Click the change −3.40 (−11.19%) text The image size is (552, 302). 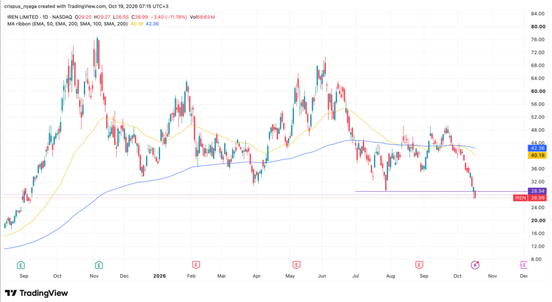169,17
